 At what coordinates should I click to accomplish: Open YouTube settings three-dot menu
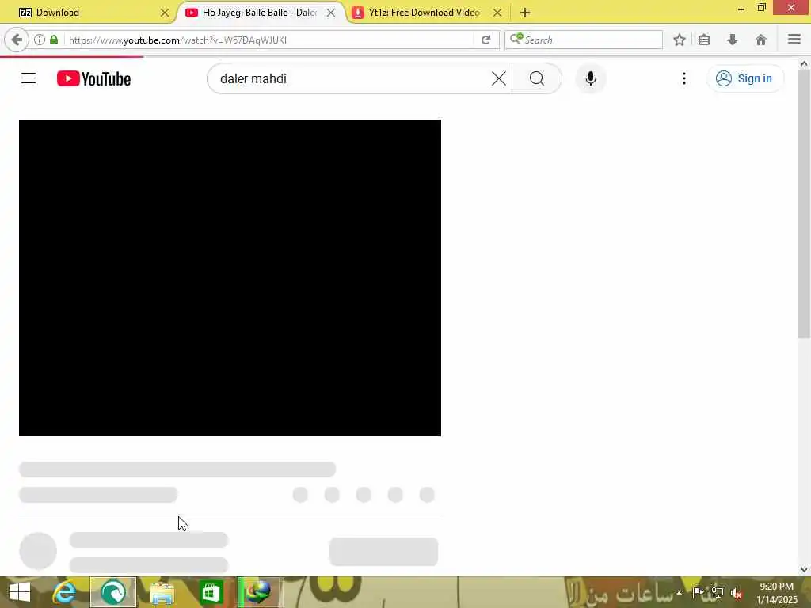(684, 78)
